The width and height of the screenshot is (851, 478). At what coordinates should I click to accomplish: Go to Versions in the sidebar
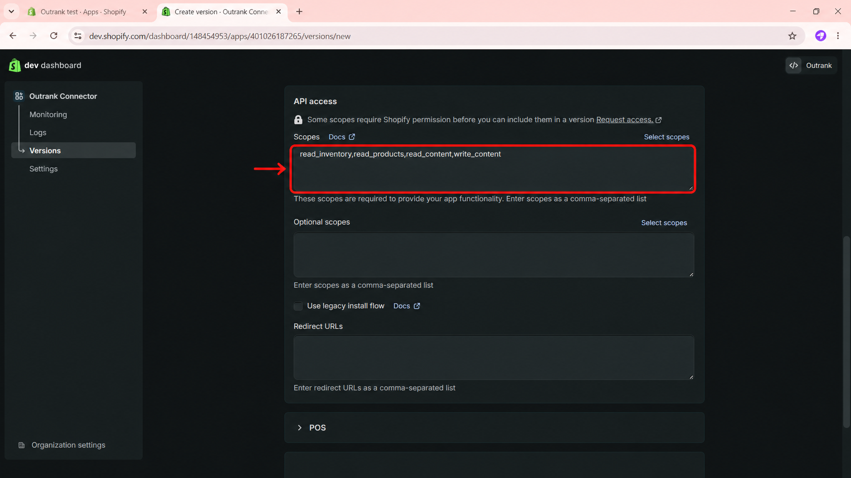(x=74, y=150)
